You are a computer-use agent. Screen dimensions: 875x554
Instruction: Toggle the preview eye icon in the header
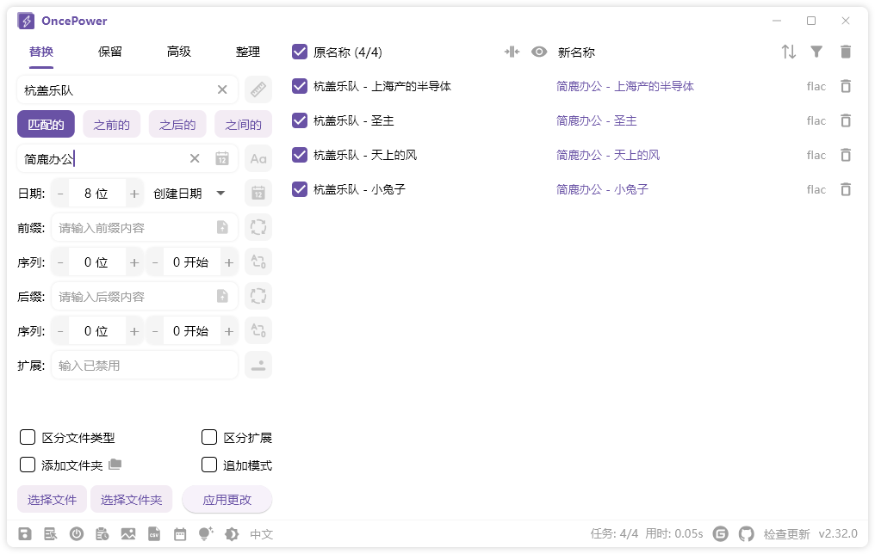(539, 52)
